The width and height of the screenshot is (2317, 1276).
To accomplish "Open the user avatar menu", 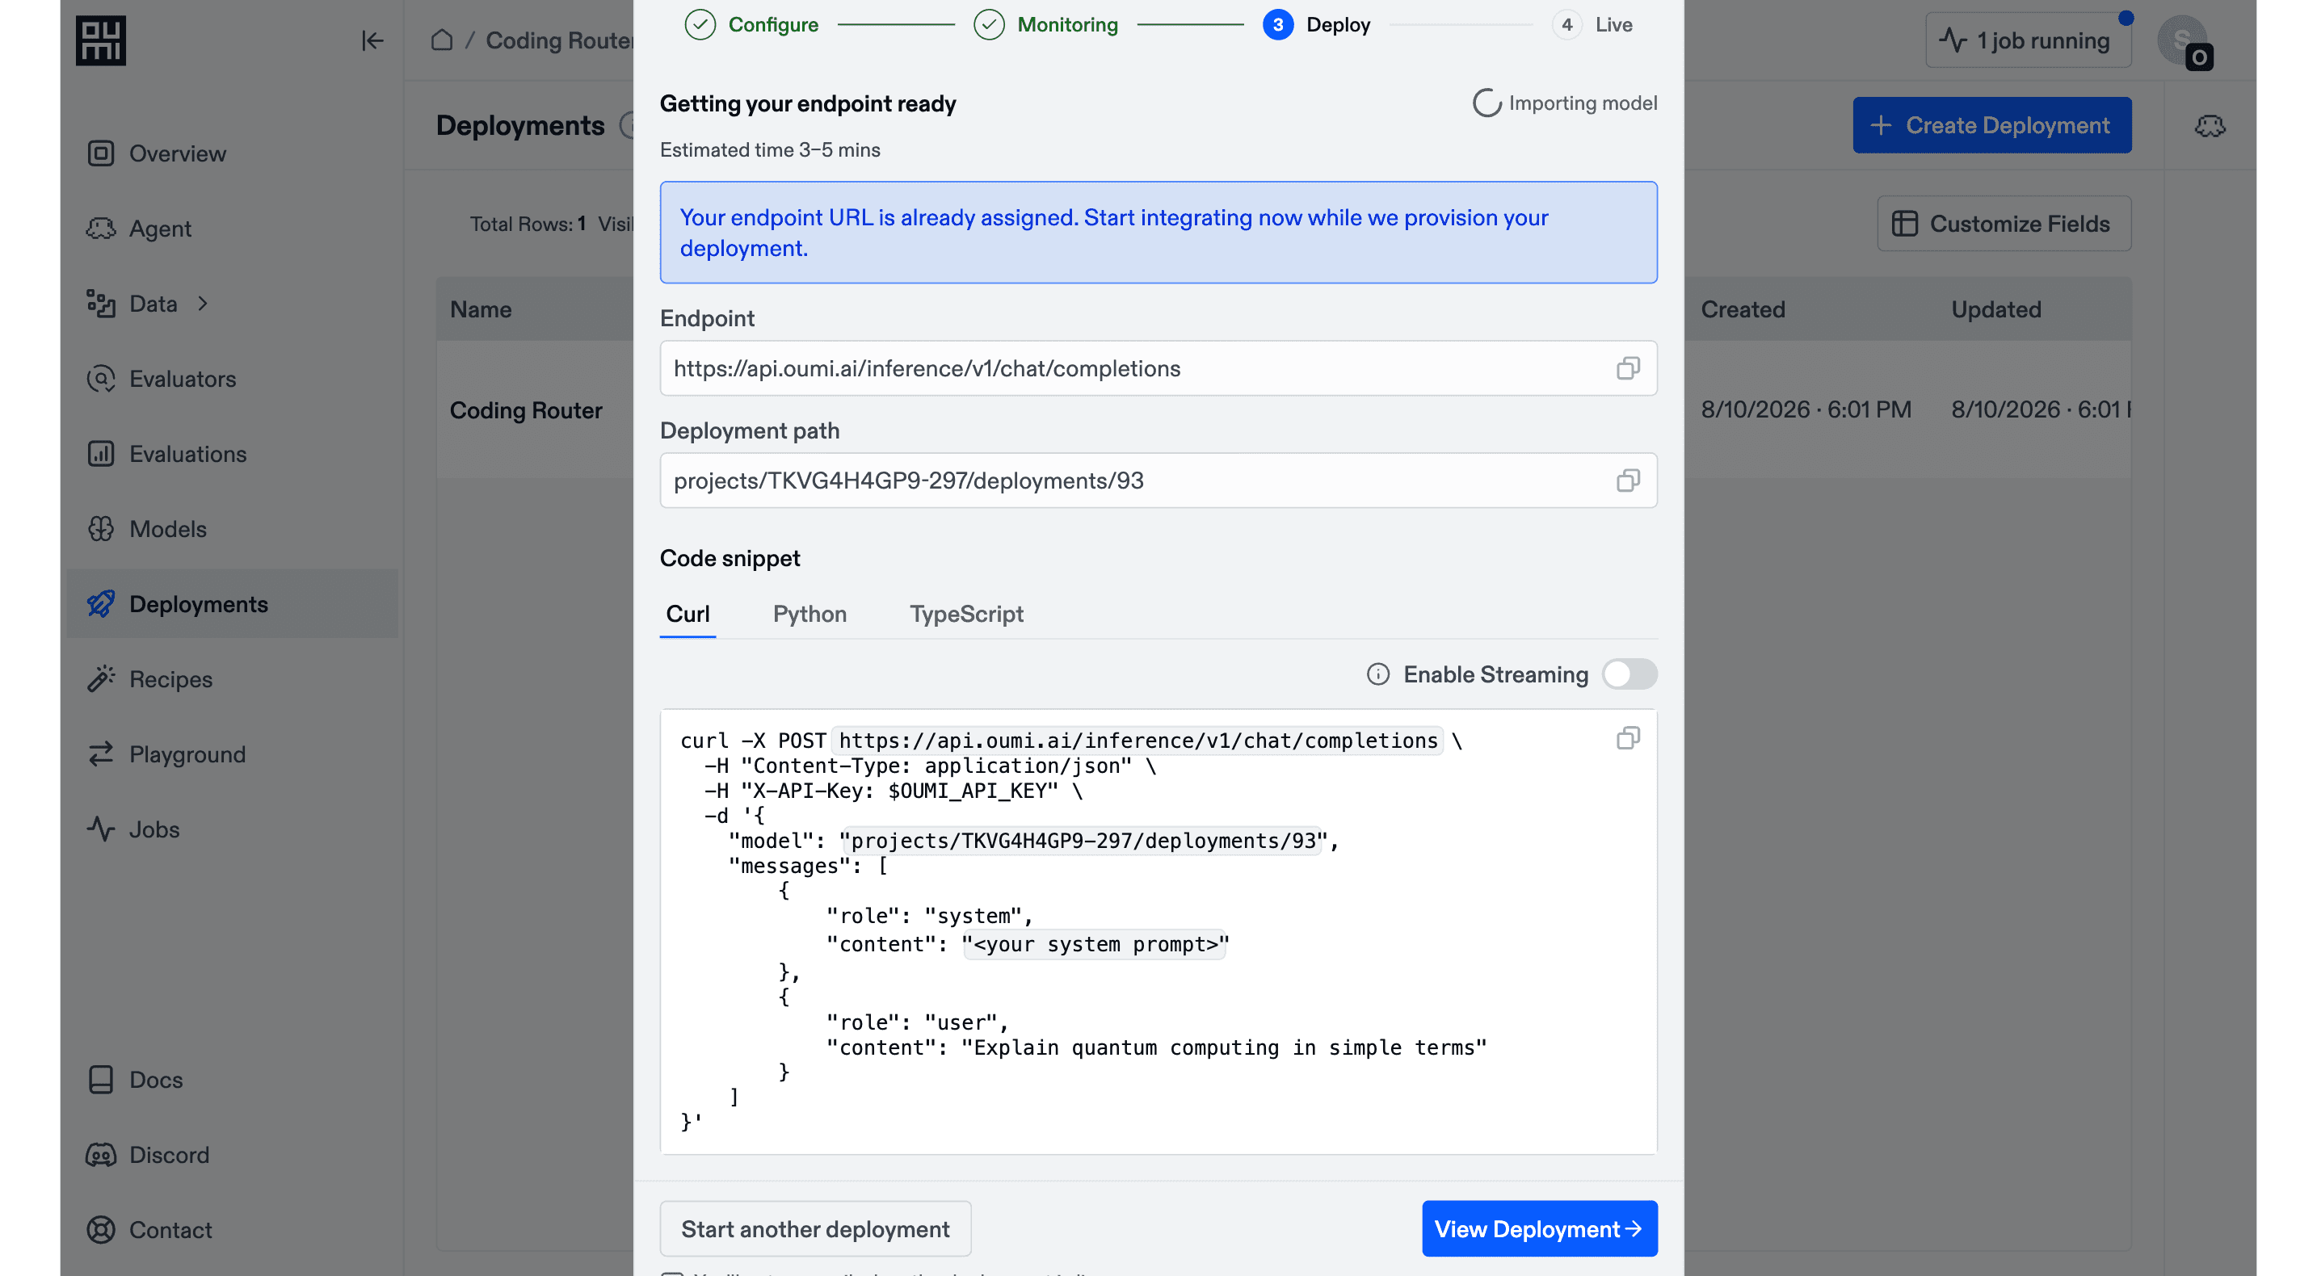I will pos(2183,40).
